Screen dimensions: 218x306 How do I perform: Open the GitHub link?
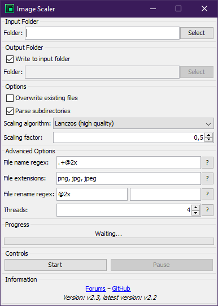[x=121, y=288]
